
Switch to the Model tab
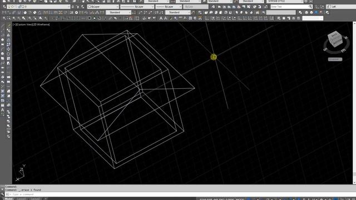click(9, 199)
